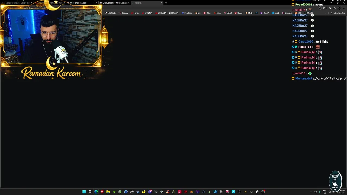Close the 60 Seconds! on Steam tab
Viewport: 347px width, 195px height.
96,3
